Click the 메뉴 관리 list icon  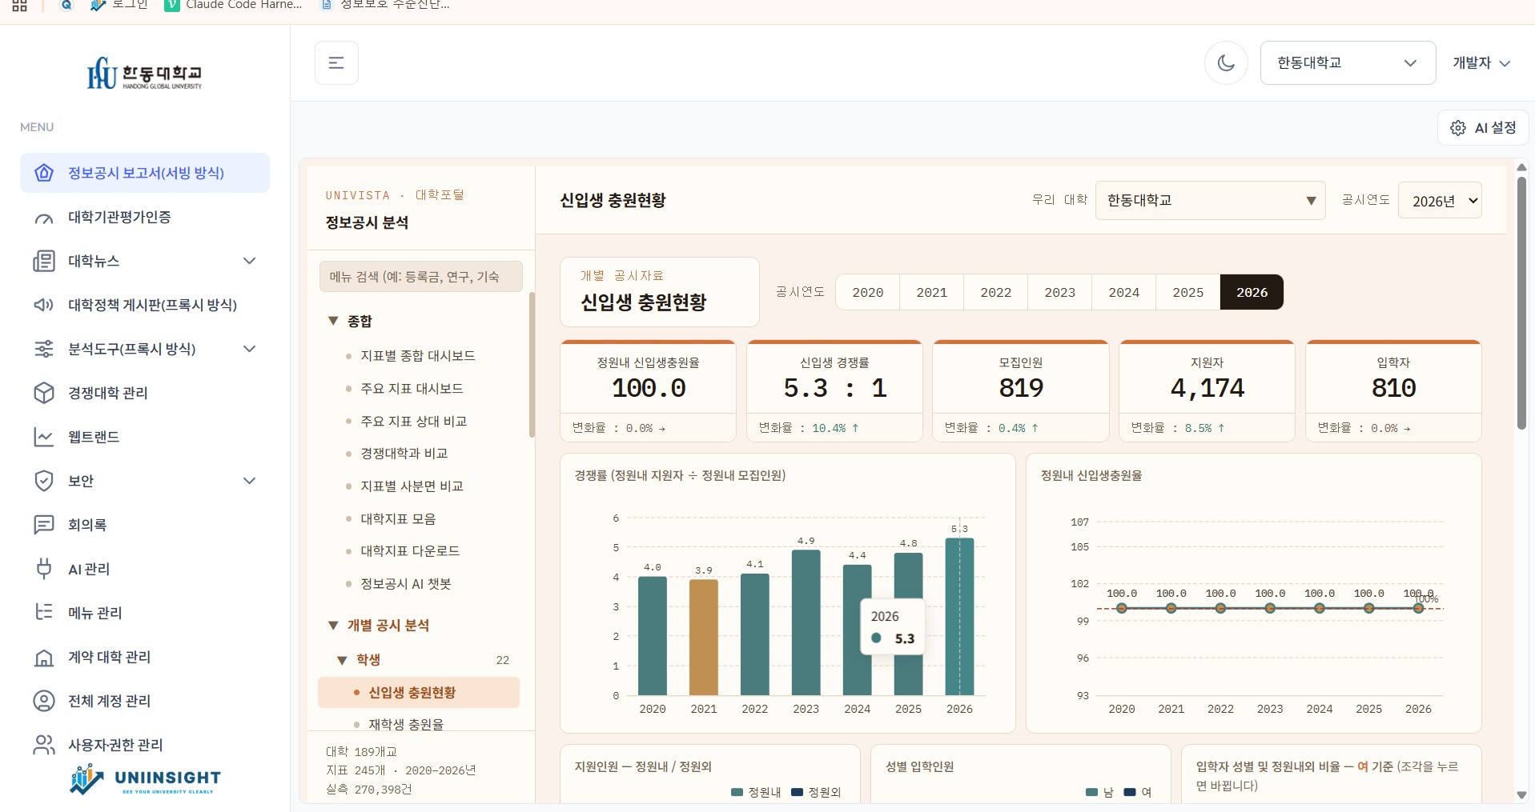(44, 613)
